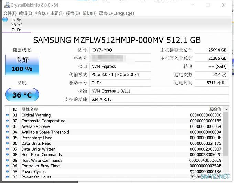Screen dimensions: 234x183
Task: Click status dot for Available Spare row
Action: tap(7, 126)
